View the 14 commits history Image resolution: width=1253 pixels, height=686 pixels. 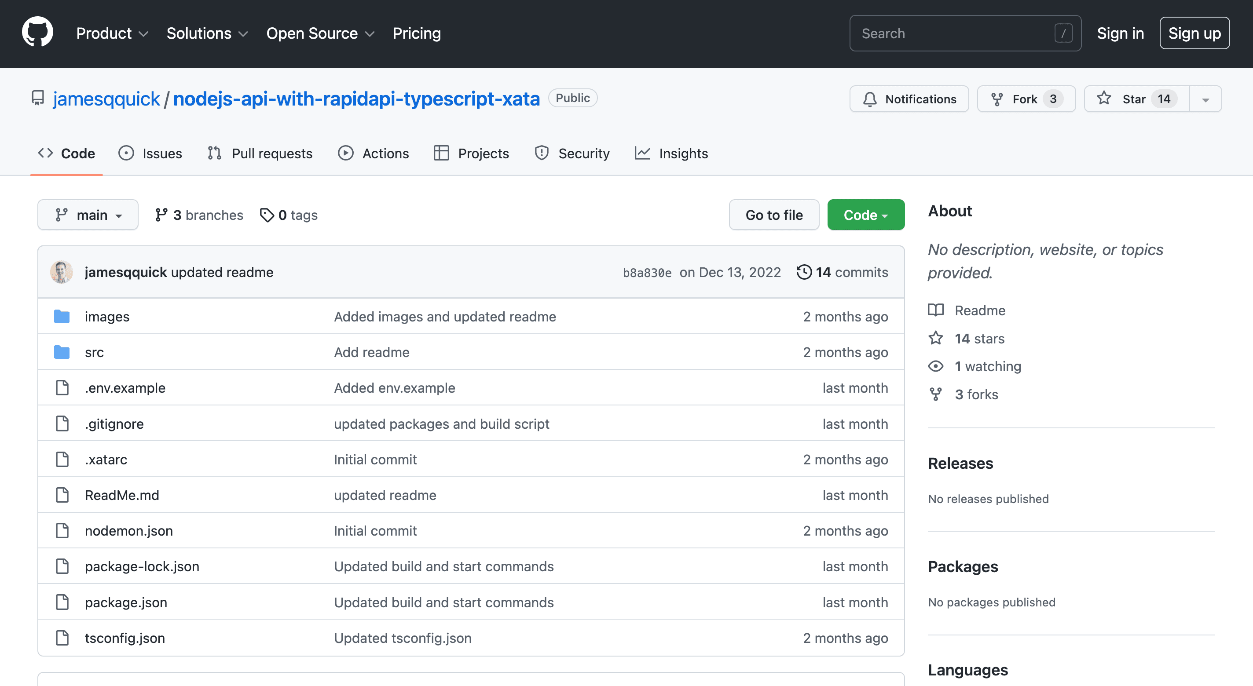click(843, 272)
